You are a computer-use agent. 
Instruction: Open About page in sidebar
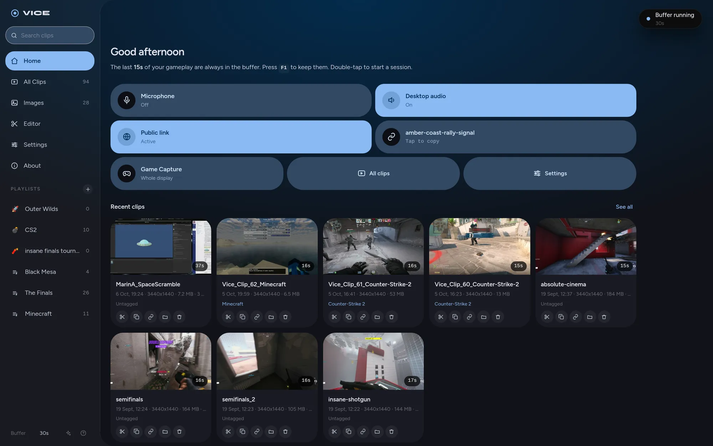click(50, 166)
